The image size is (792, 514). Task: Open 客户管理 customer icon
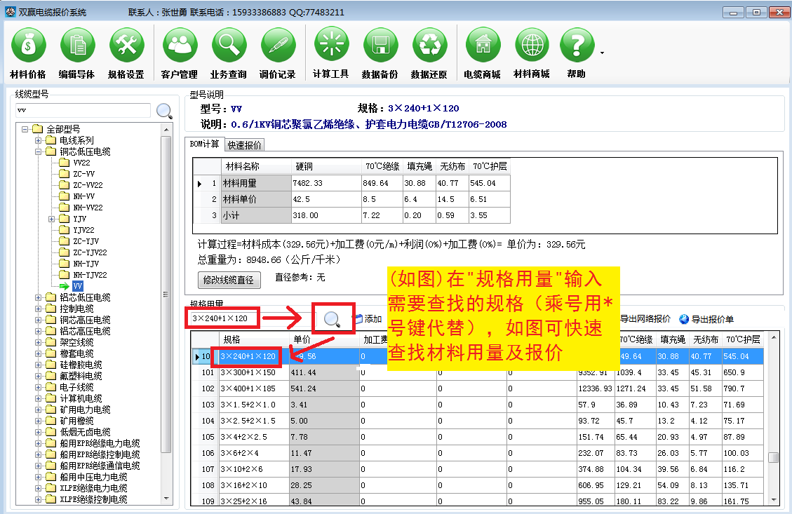click(x=180, y=46)
